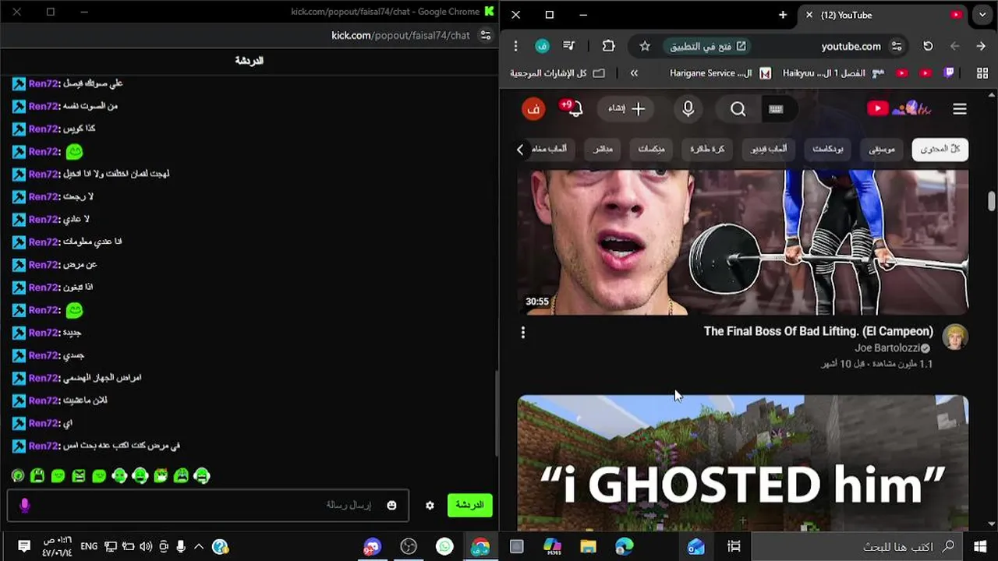Select the first green emote in quick bar
The height and width of the screenshot is (561, 998).
coord(18,475)
